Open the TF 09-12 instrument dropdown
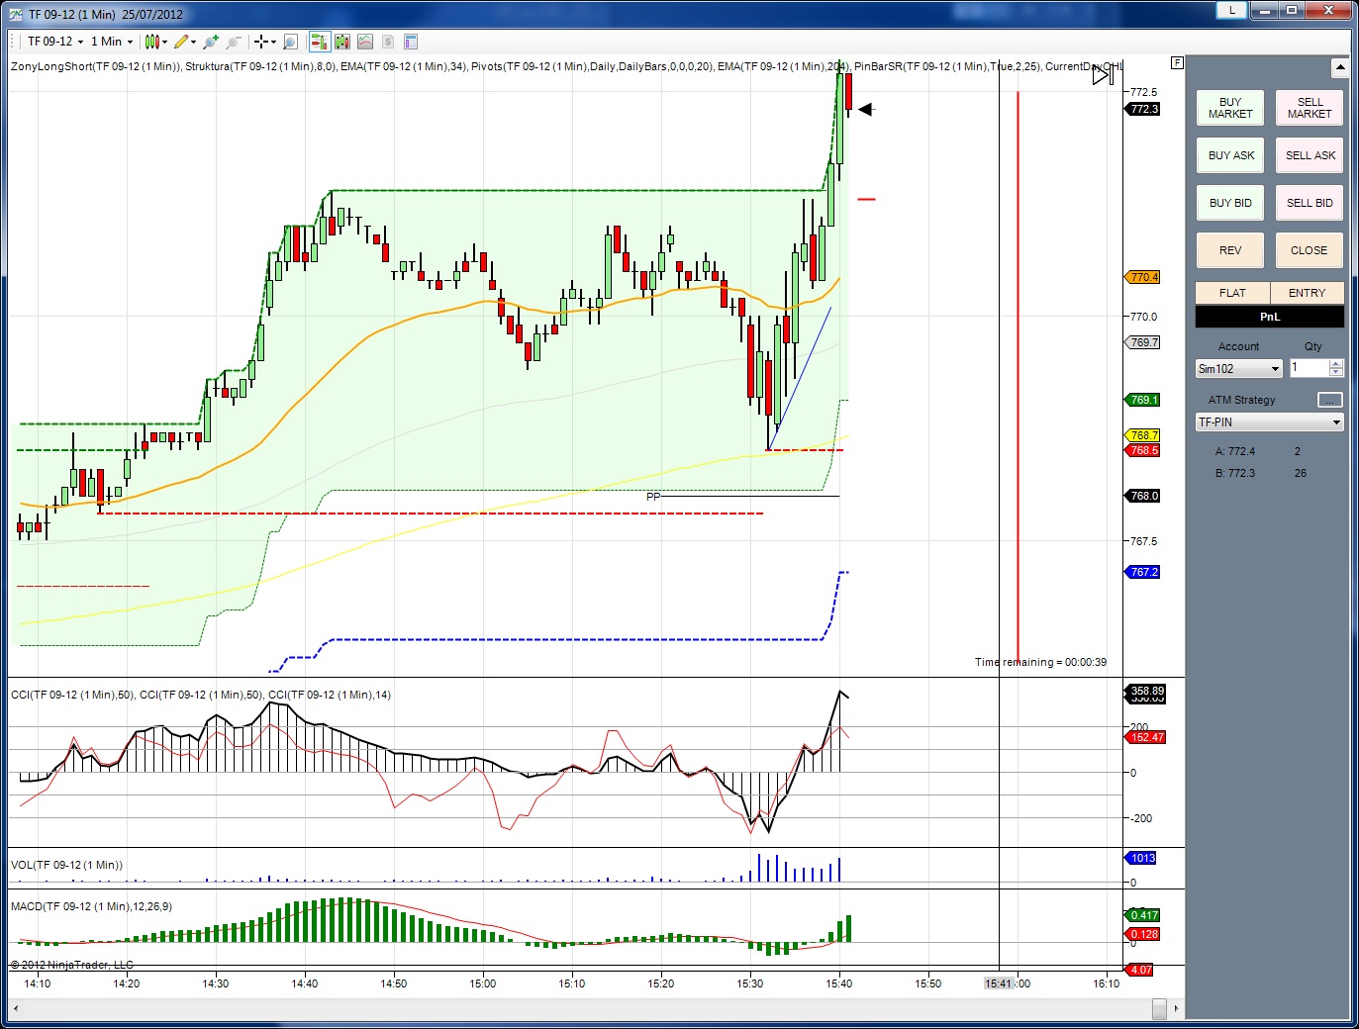Screen dimensions: 1359x1029 pyautogui.click(x=55, y=42)
